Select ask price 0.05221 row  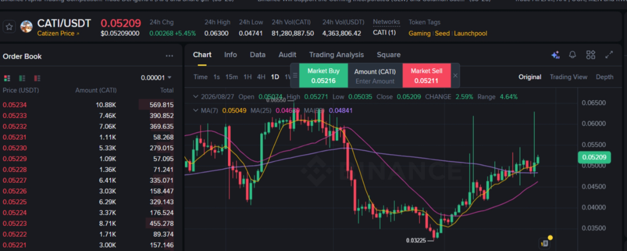coord(88,245)
